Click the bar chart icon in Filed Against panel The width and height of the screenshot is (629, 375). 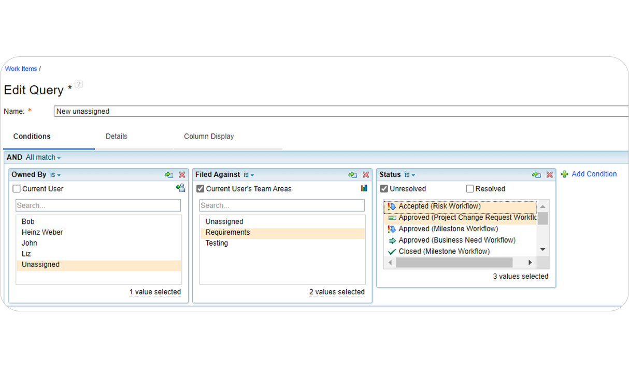pyautogui.click(x=363, y=188)
